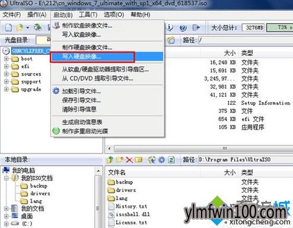Select History.txt in local file list
Viewport: 293px width, 228px height.
pos(128,206)
